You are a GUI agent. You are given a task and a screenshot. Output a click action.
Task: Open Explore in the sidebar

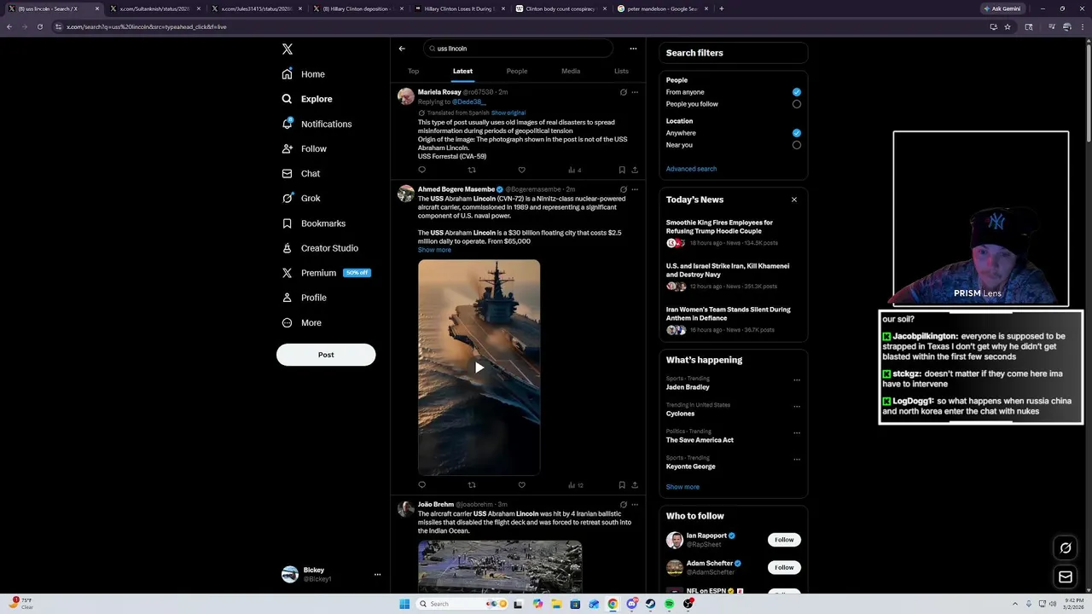coord(307,99)
